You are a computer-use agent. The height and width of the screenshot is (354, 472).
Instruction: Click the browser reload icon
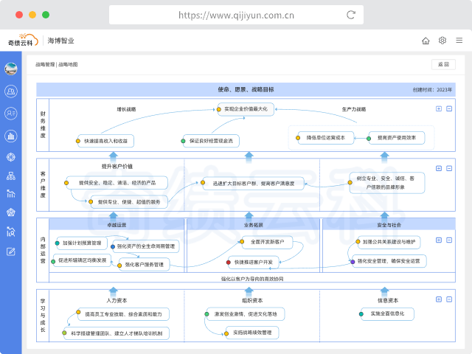pyautogui.click(x=351, y=14)
